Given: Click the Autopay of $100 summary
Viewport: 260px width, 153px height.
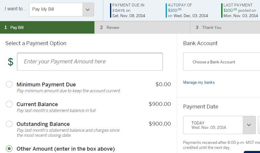Looking at the screenshot, I should [188, 10].
